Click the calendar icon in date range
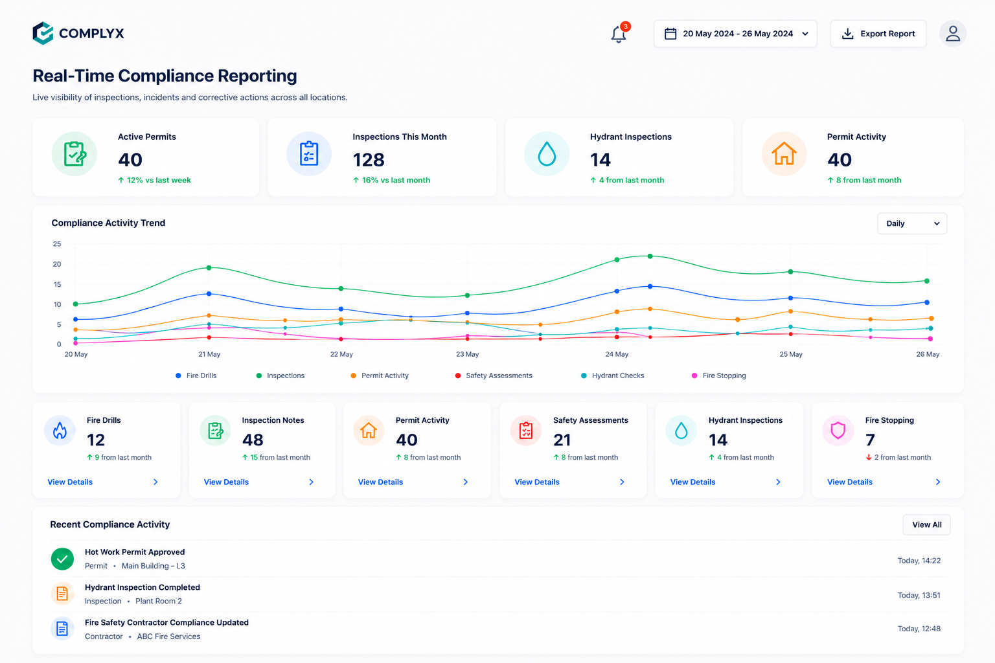The image size is (995, 663). (x=670, y=34)
